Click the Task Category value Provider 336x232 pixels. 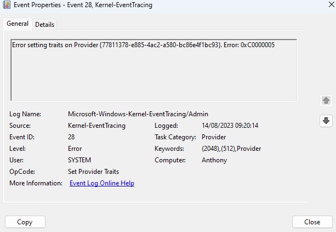tap(214, 137)
